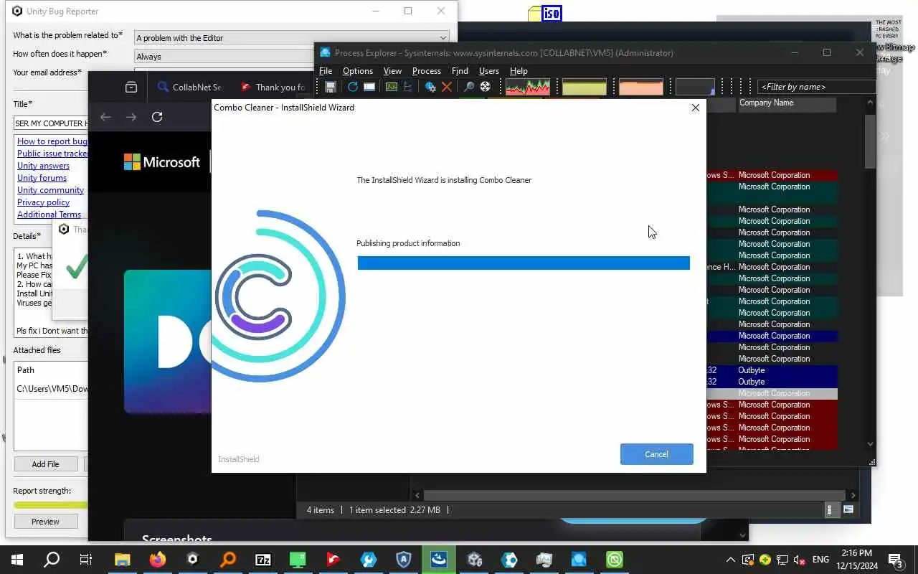The image size is (918, 574).
Task: Switch File Explorer to large icons view
Action: click(x=848, y=509)
